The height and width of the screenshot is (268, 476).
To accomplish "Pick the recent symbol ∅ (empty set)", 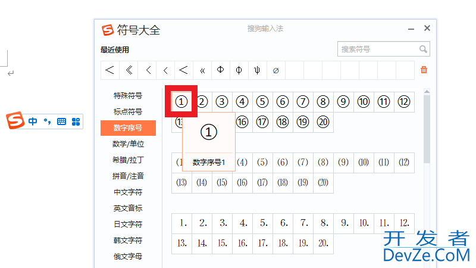I will (x=275, y=70).
